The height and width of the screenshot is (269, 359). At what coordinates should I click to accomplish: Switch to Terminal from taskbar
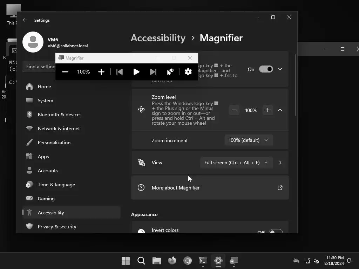point(203,261)
